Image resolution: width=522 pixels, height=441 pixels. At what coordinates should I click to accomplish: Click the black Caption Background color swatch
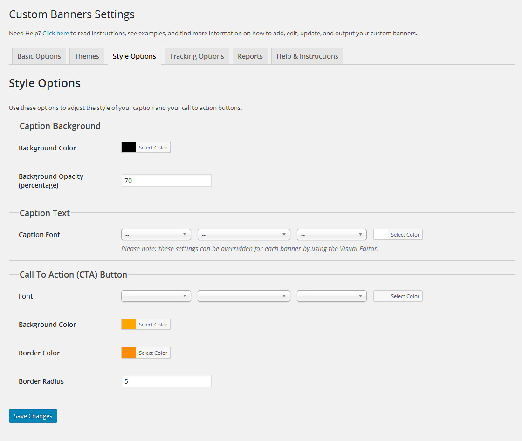click(129, 148)
